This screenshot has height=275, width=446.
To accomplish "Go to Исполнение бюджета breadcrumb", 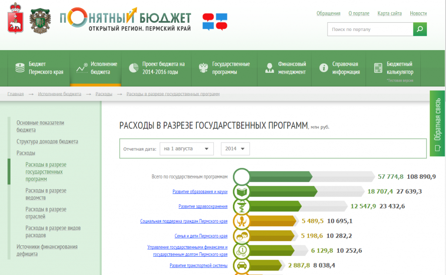I will [x=60, y=94].
